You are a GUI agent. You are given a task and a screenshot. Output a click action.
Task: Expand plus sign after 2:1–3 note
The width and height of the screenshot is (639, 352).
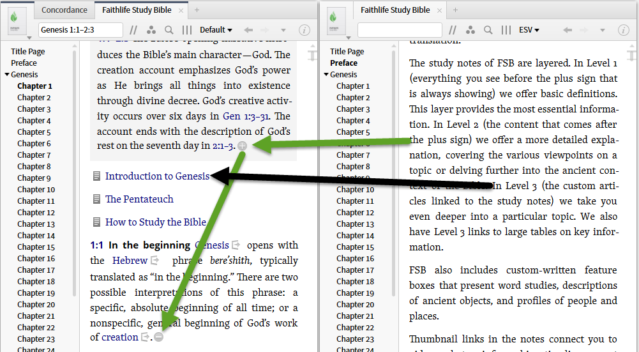(242, 146)
